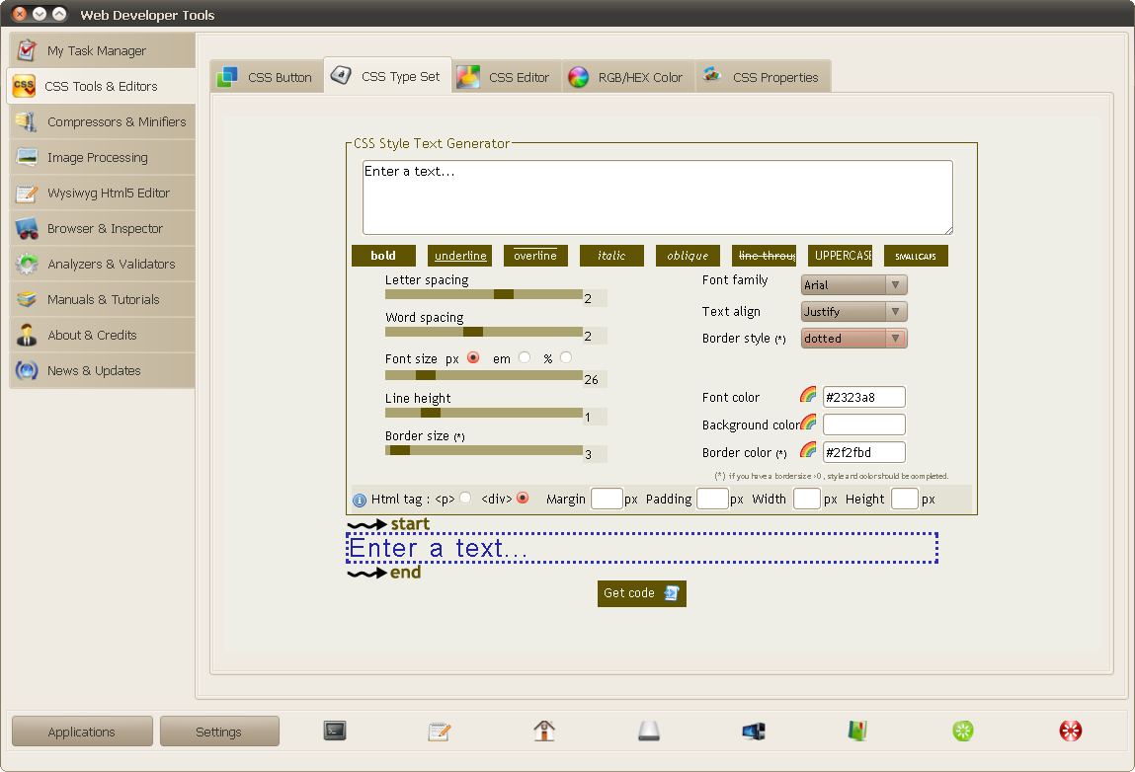This screenshot has width=1135, height=772.
Task: Click the green circle icon in bottom bar
Action: (963, 731)
